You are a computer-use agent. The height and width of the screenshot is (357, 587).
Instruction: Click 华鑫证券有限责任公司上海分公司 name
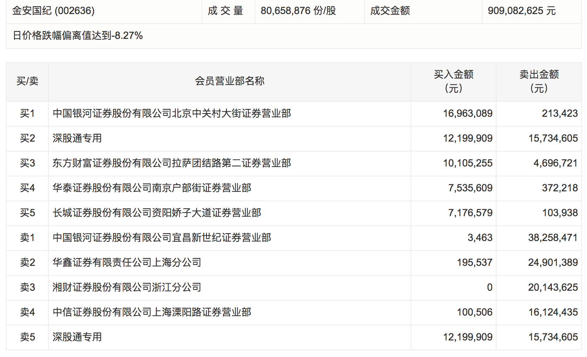(x=127, y=263)
